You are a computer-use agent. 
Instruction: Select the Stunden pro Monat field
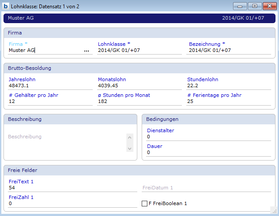[139, 101]
